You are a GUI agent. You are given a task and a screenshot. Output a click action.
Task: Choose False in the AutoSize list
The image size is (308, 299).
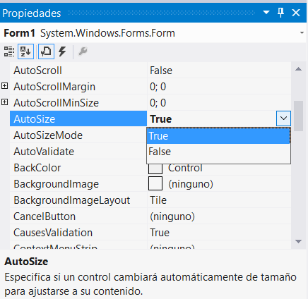(218, 152)
